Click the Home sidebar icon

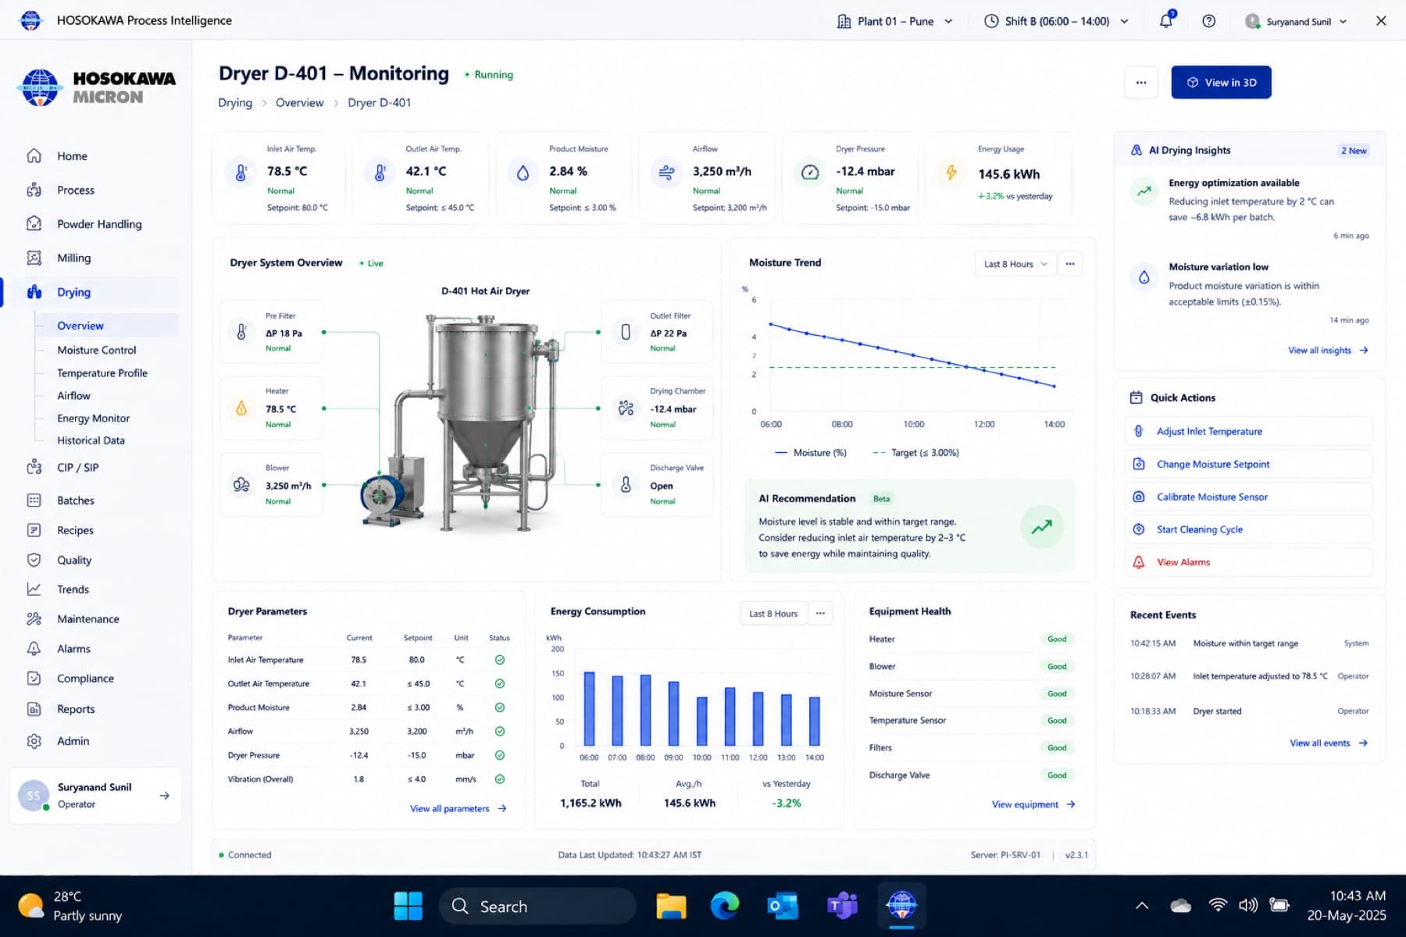point(34,156)
